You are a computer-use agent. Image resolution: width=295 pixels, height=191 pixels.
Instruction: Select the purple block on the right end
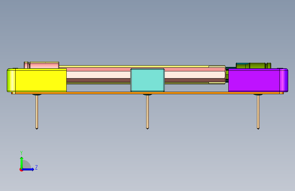point(258,80)
